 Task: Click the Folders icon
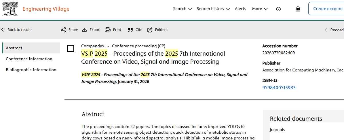click(150, 30)
